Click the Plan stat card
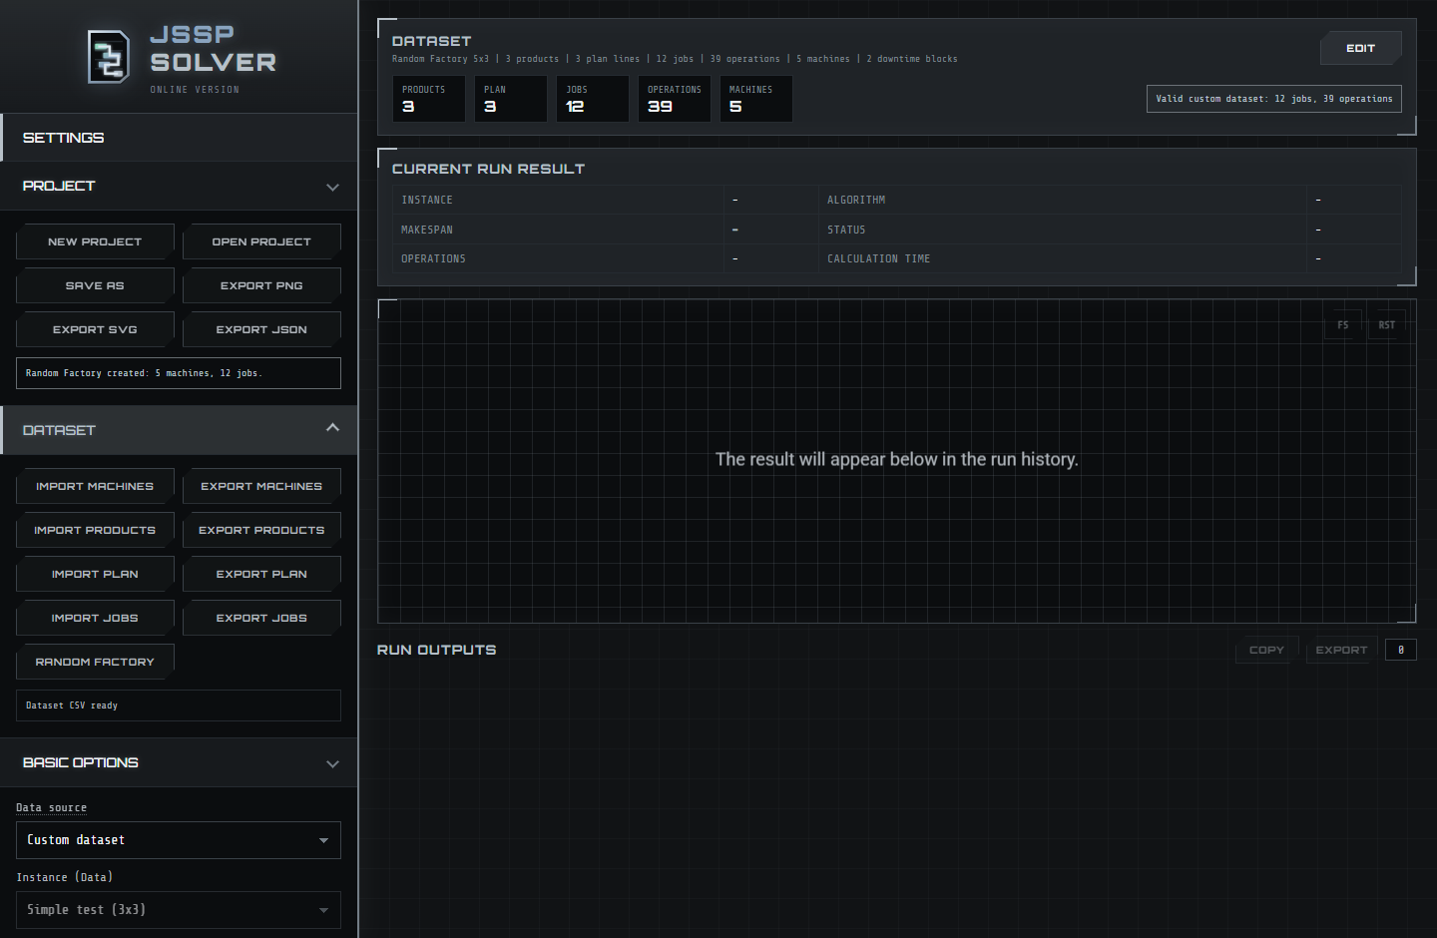Image resolution: width=1437 pixels, height=938 pixels. (x=510, y=99)
